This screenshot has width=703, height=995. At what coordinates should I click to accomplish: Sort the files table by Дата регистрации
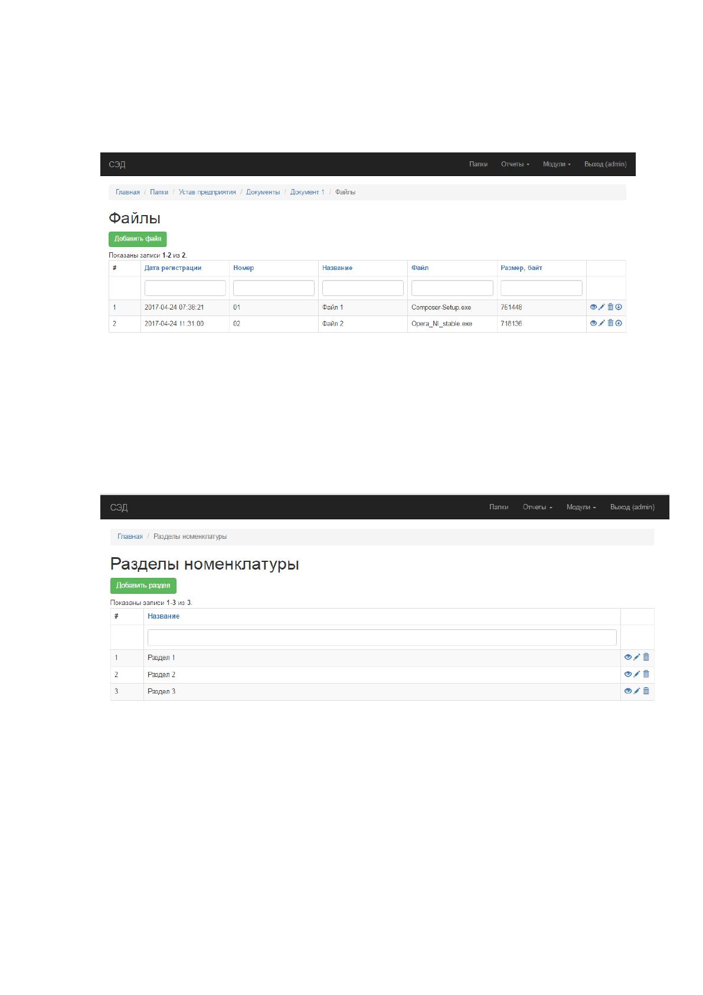coord(173,268)
